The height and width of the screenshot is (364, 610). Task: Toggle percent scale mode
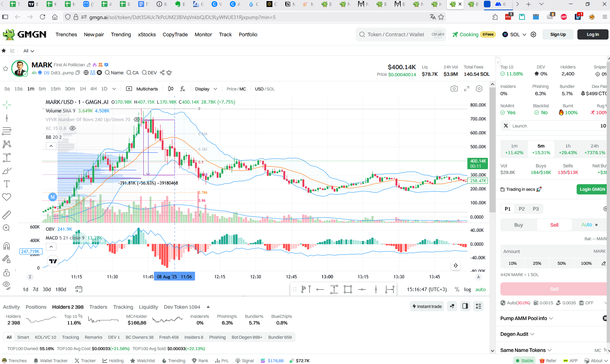point(457,289)
